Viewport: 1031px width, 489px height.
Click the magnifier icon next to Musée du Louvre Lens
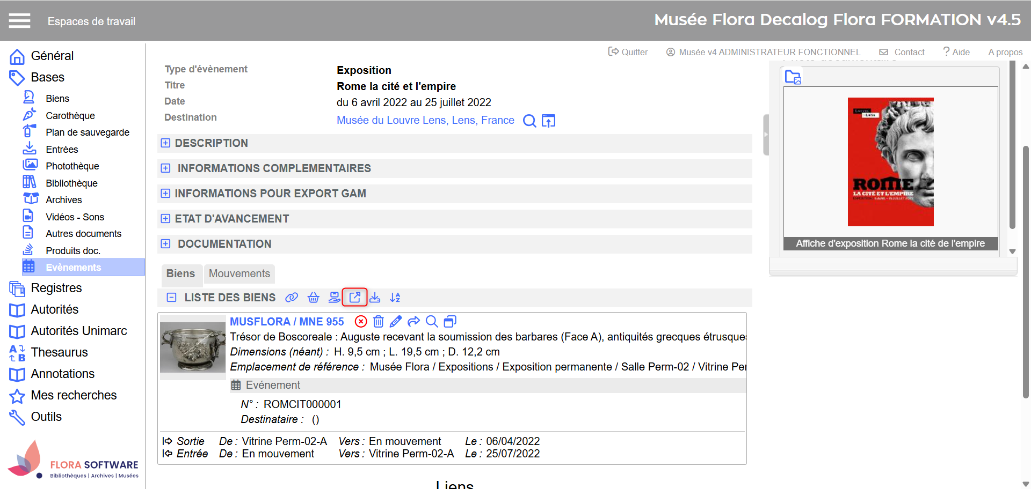point(529,121)
